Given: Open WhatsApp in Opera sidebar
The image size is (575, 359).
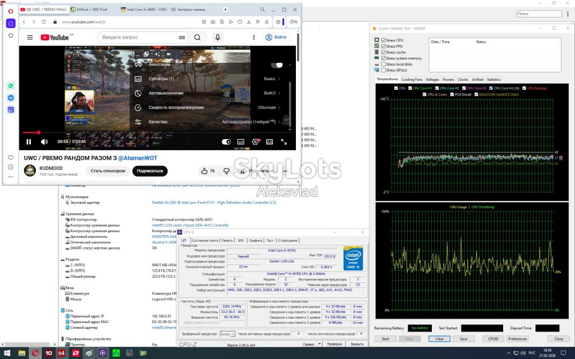Looking at the screenshot, I should (11, 86).
